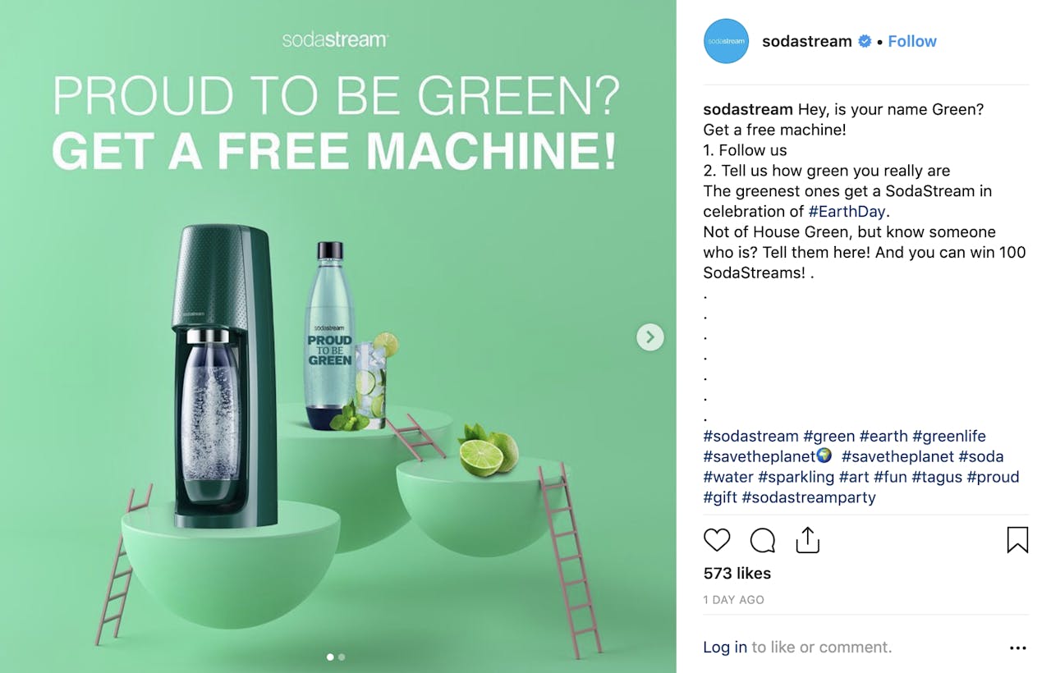The width and height of the screenshot is (1051, 673).
Task: Open the three-dot more options menu
Action: tap(1018, 648)
